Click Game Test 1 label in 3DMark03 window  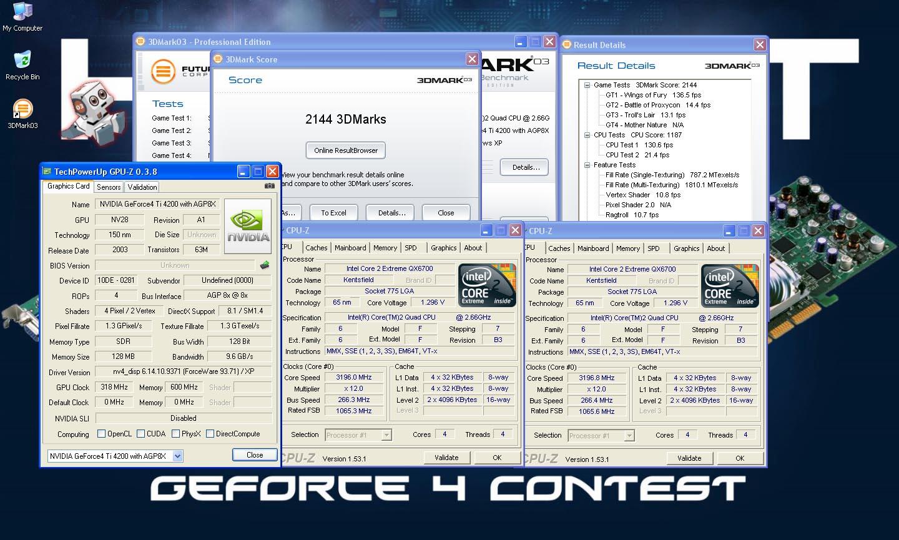172,118
